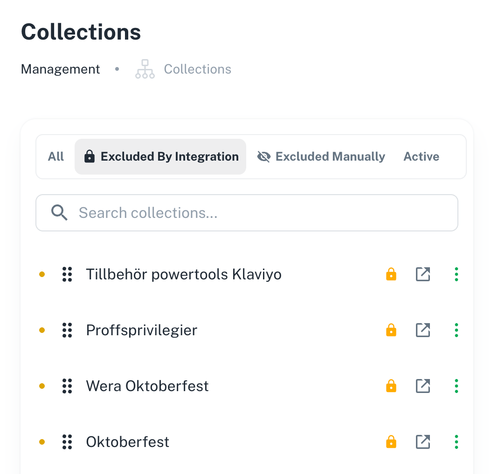This screenshot has height=474, width=498.
Task: Grab the drag handle for Proffsprivilegier
Action: 67,330
